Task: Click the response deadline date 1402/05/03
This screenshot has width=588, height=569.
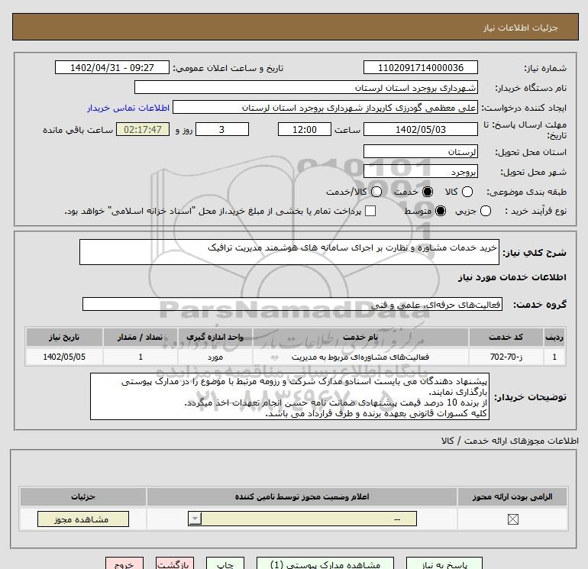Action: pos(420,129)
